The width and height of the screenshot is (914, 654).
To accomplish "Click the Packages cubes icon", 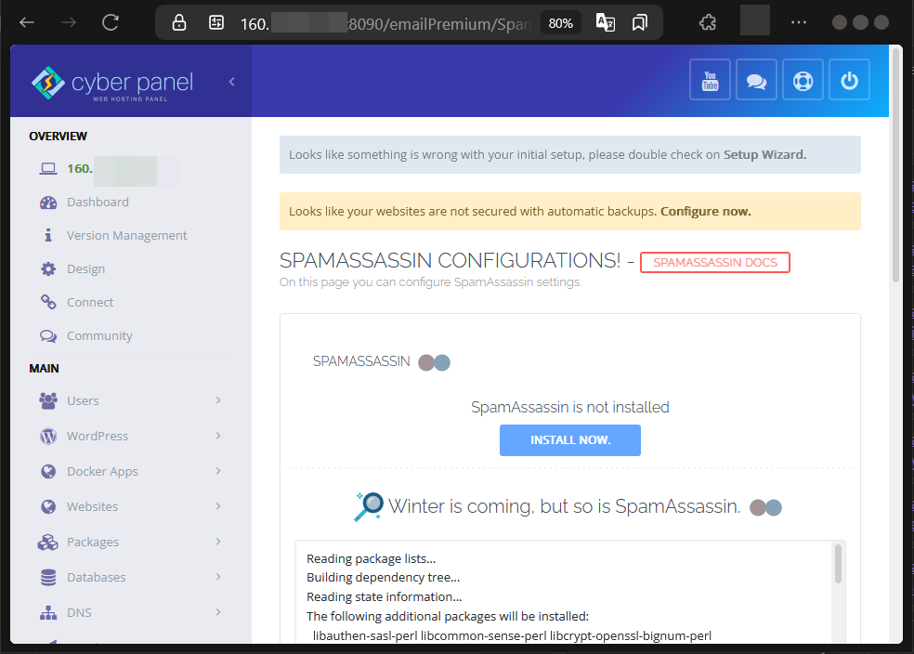I will [48, 543].
